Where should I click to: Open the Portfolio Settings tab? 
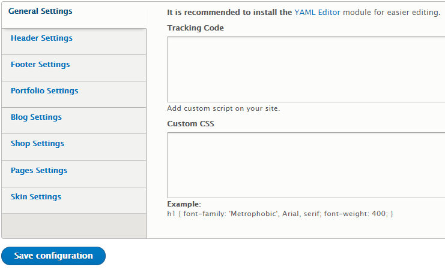[x=44, y=91]
